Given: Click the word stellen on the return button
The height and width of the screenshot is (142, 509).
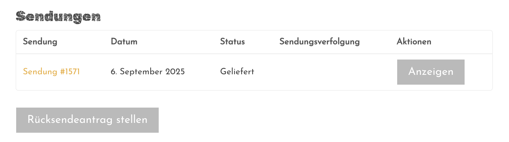Looking at the screenshot, I should point(132,120).
